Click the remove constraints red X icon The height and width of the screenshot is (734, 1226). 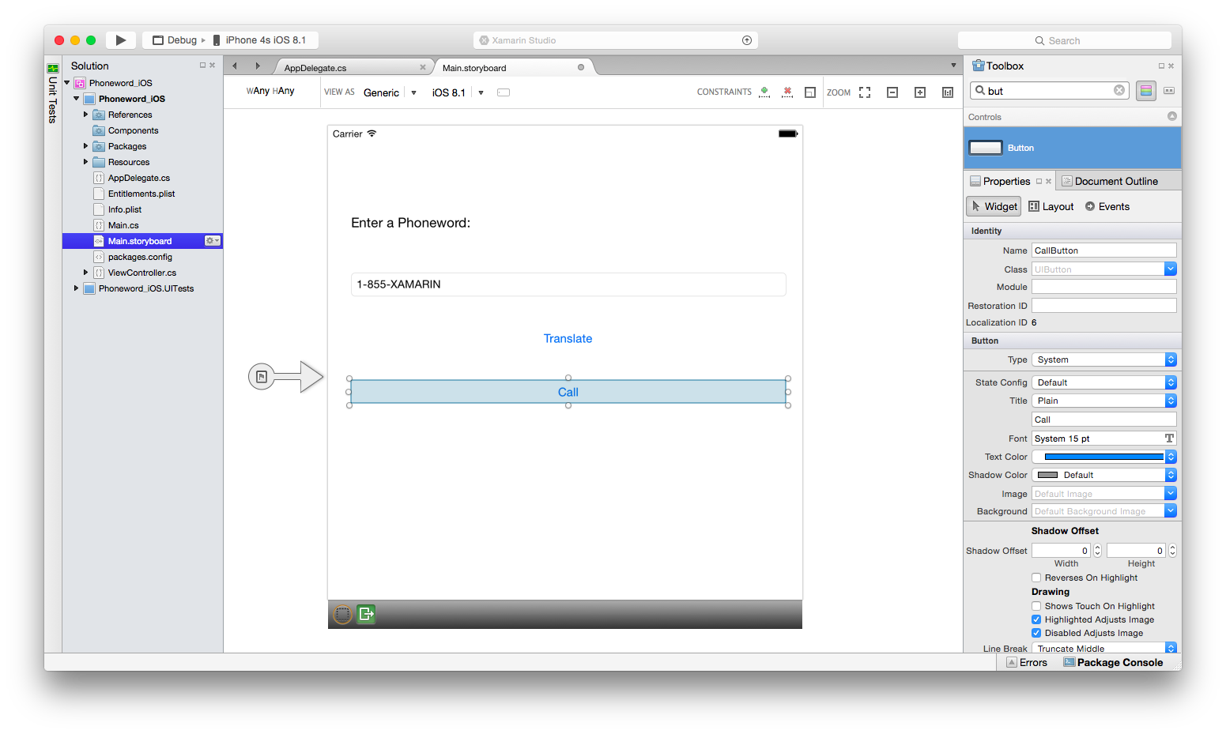point(787,92)
